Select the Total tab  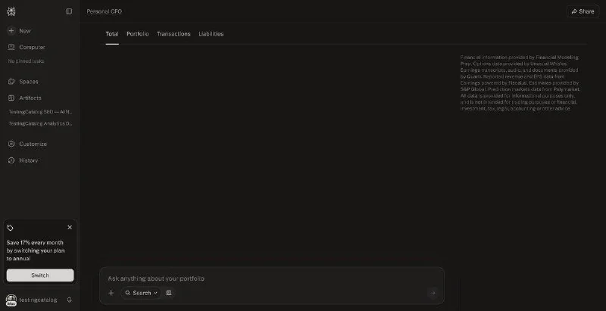[x=112, y=34]
